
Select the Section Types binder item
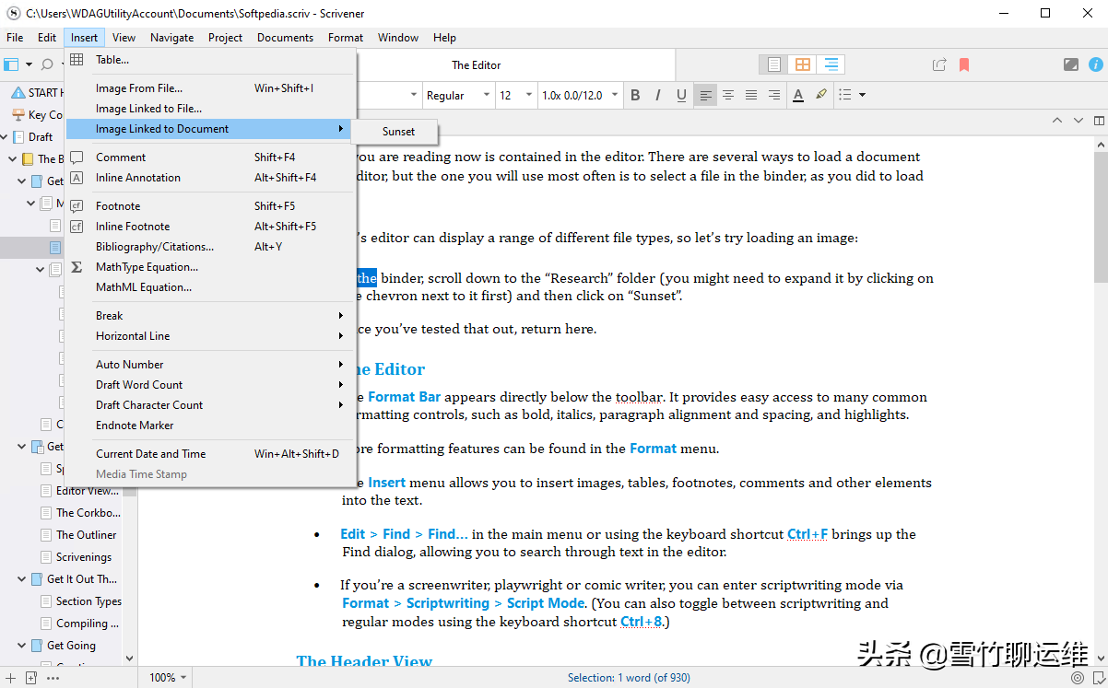pos(88,601)
